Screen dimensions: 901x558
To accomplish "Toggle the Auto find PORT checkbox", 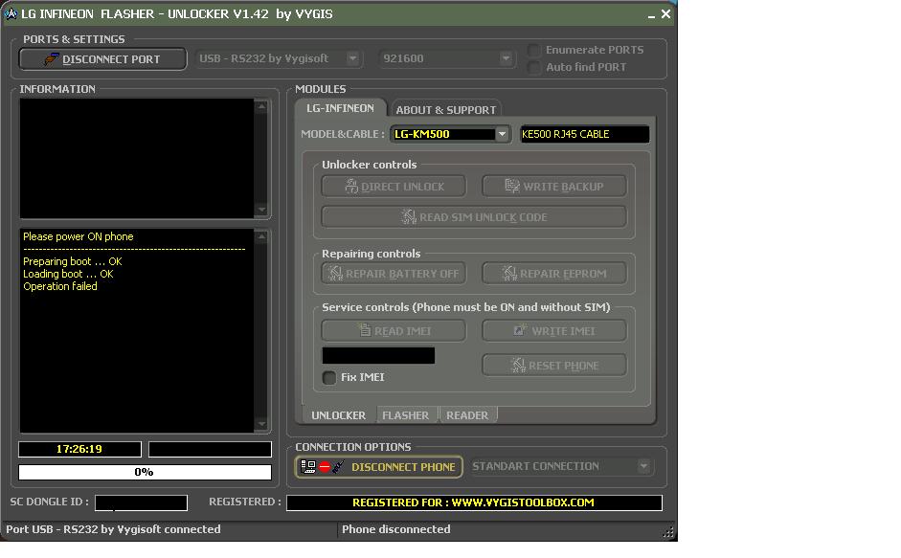I will [x=534, y=67].
